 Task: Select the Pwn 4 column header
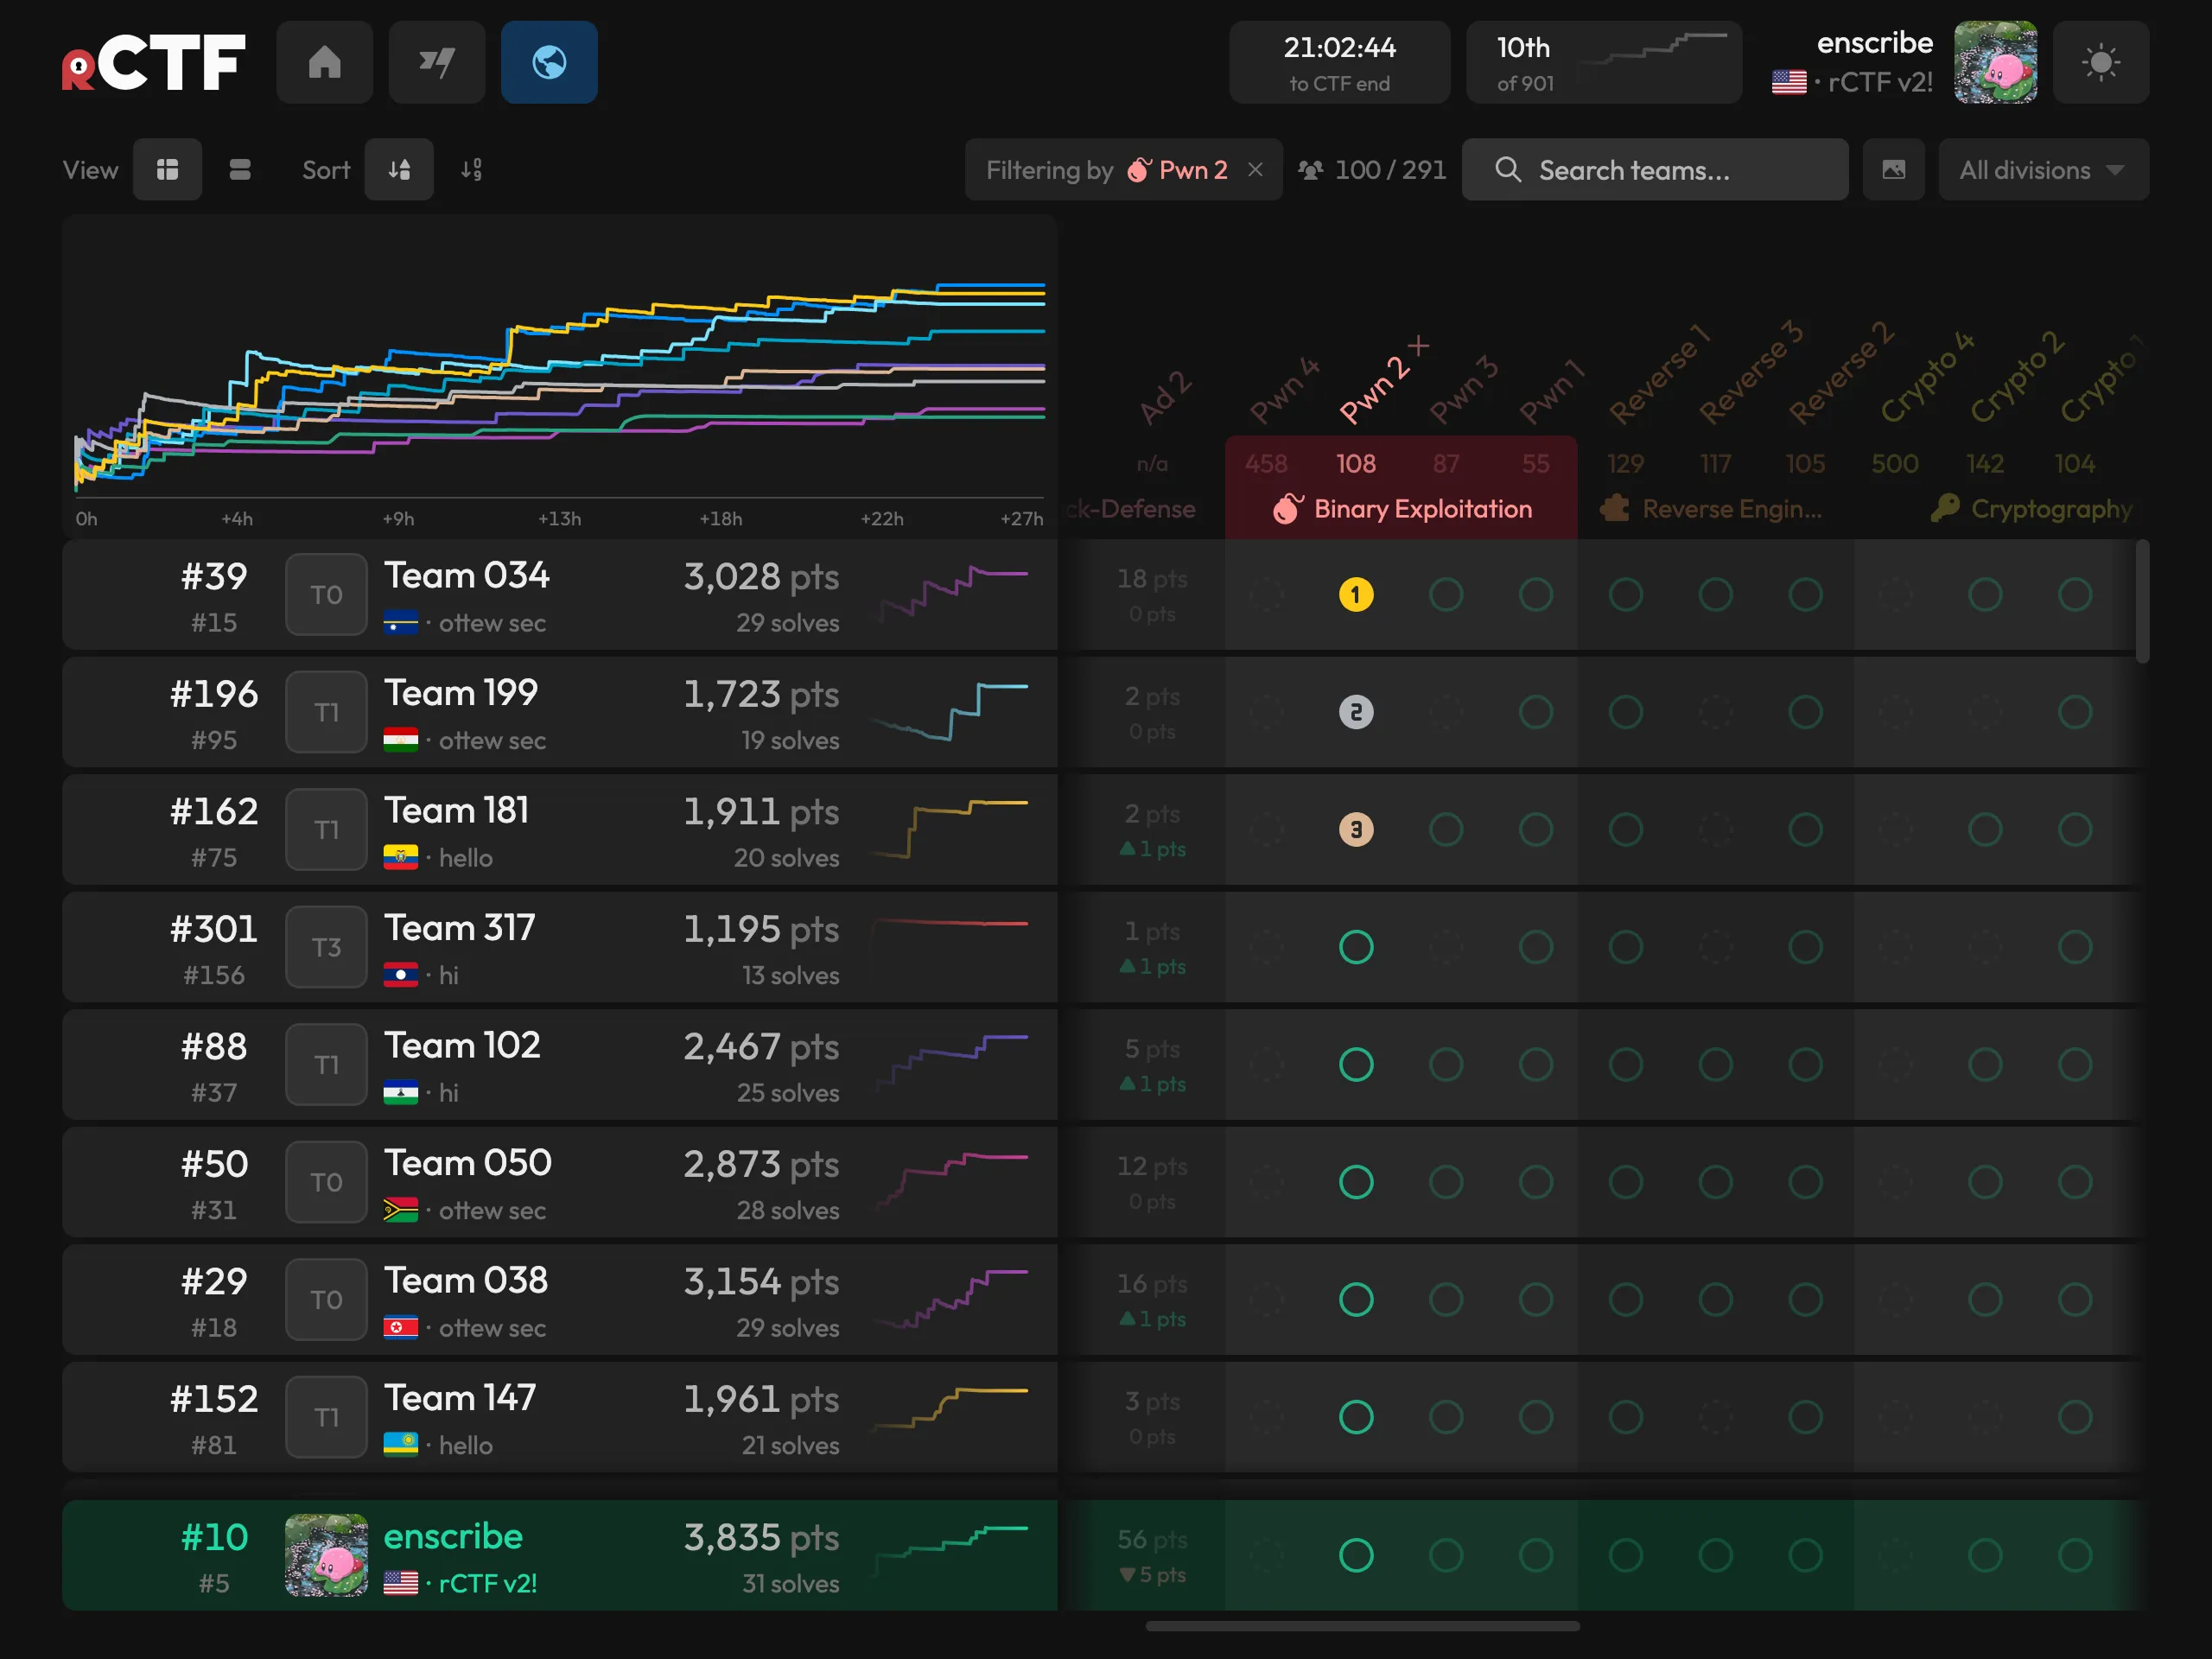coord(1284,390)
